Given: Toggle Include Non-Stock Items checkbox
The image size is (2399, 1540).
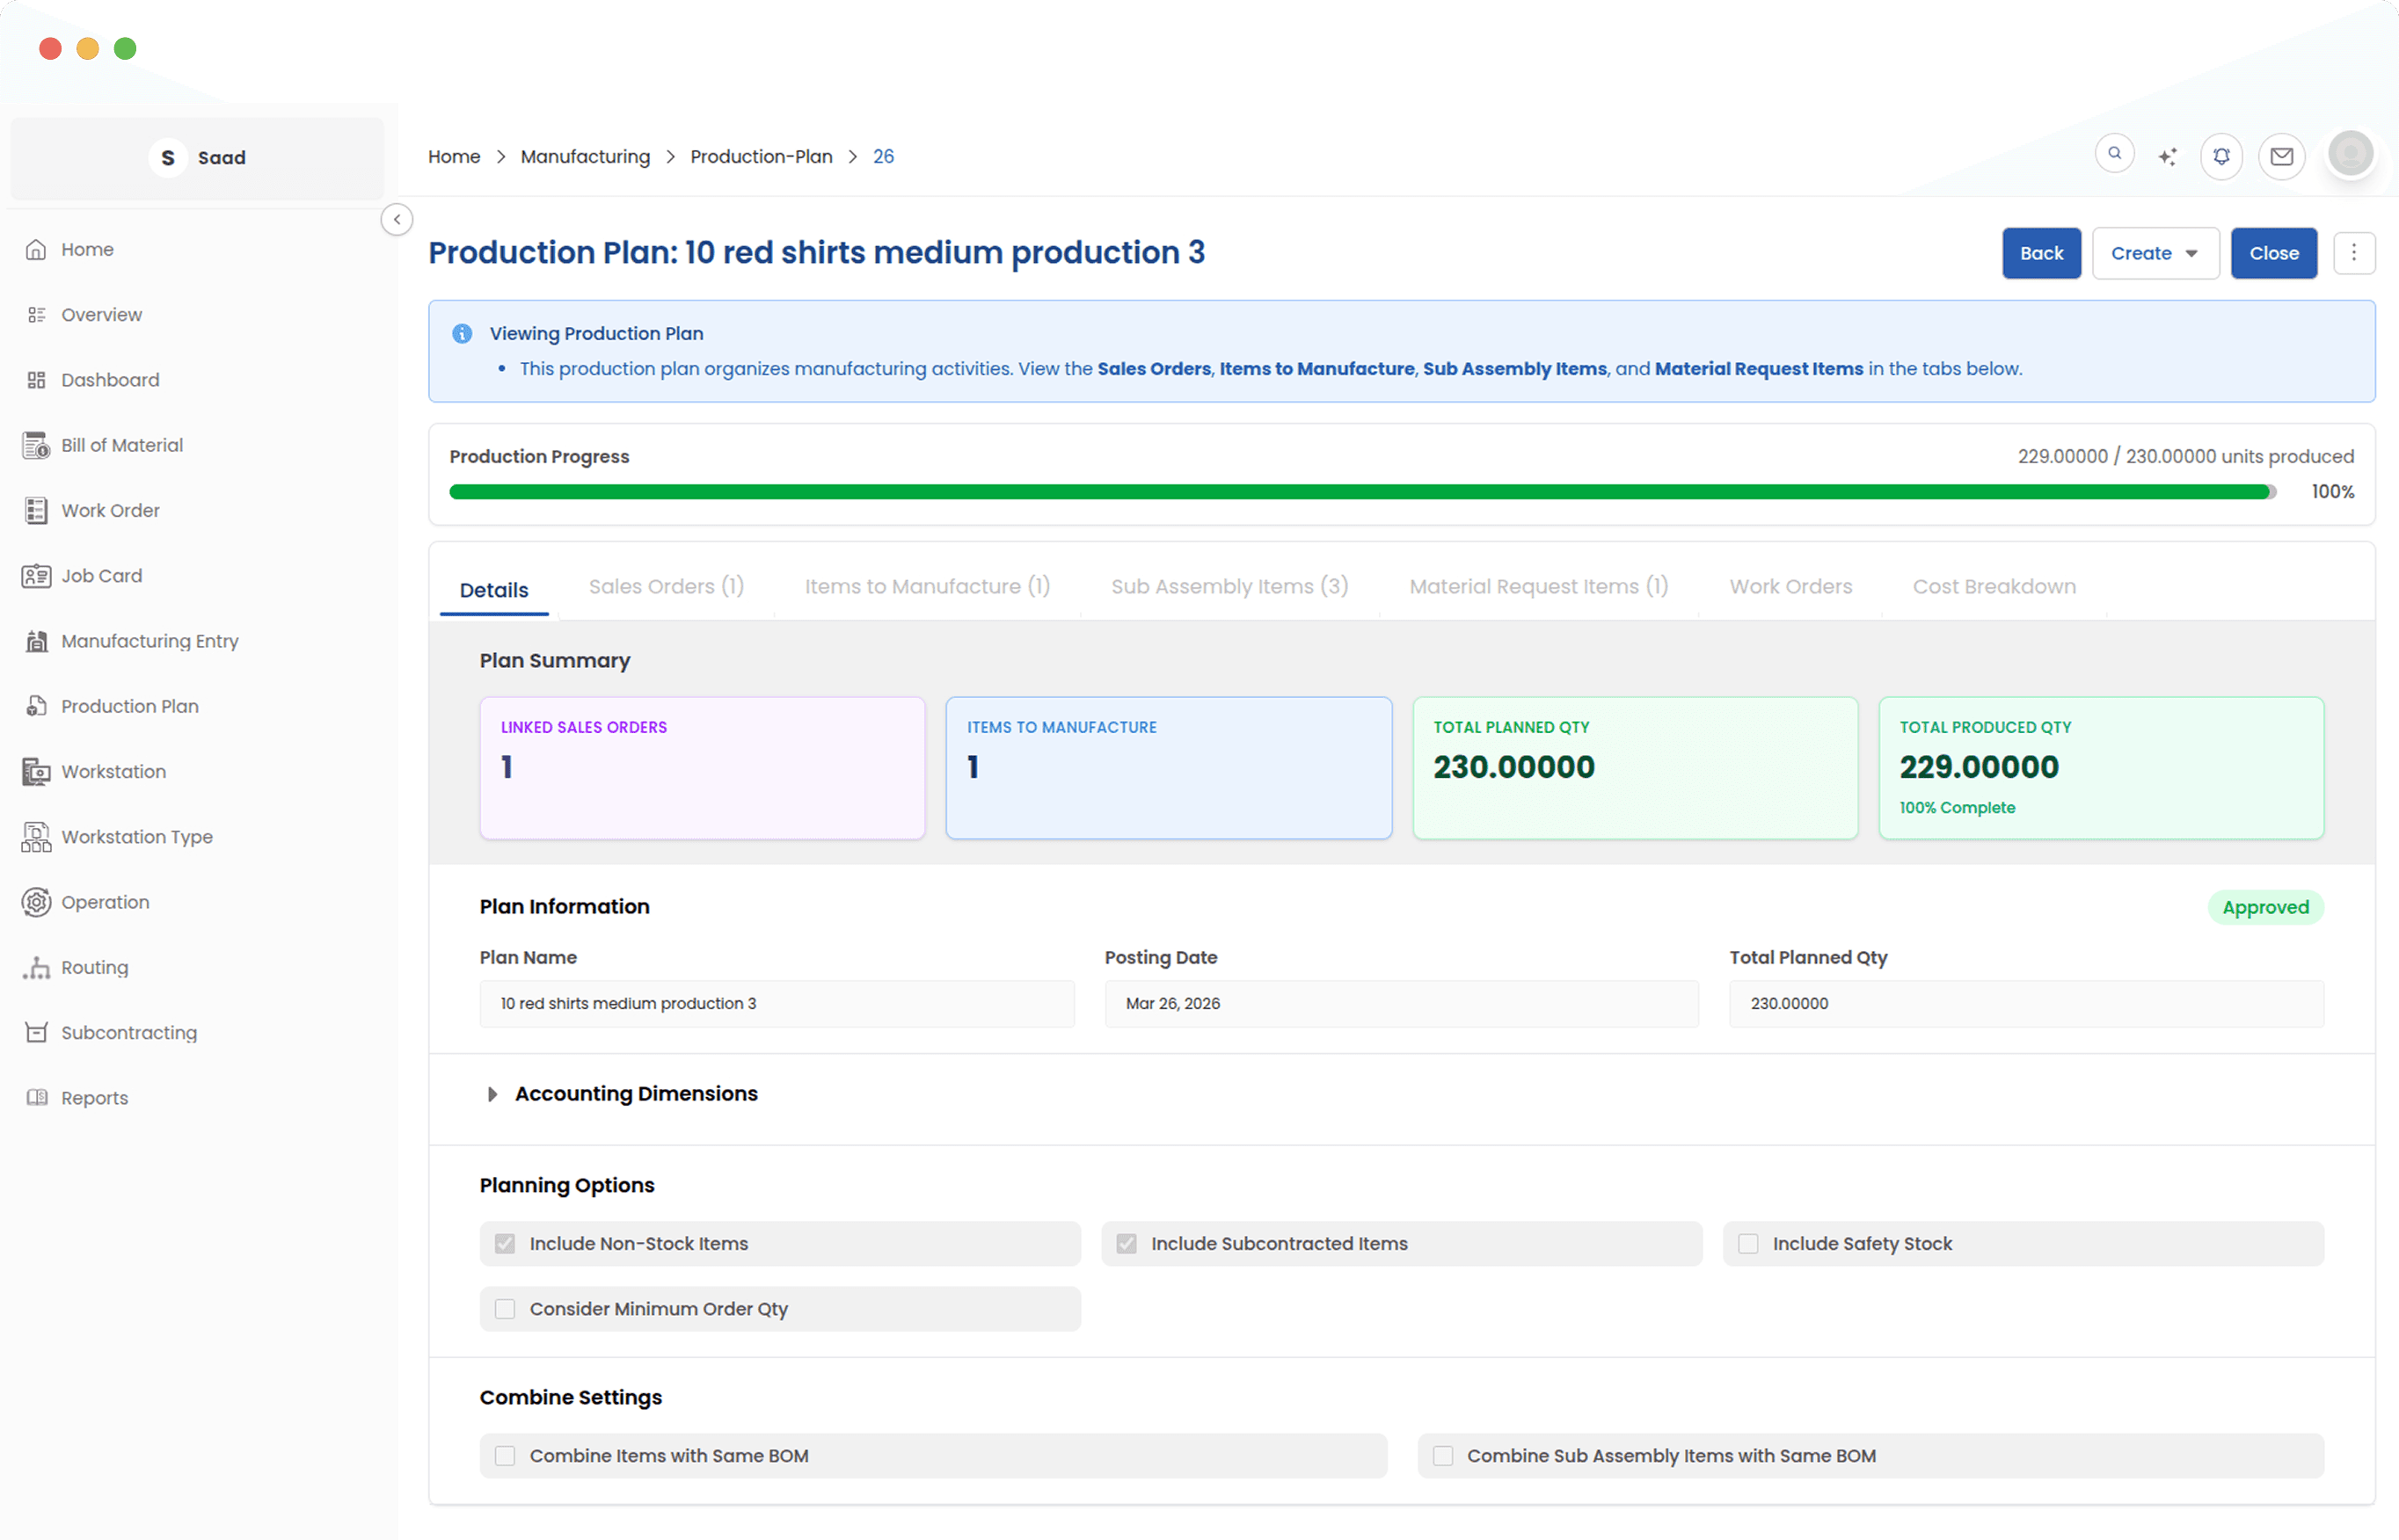Looking at the screenshot, I should (x=505, y=1243).
